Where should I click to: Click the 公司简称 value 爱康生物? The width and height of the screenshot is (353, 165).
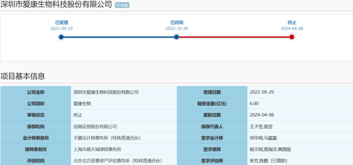click(x=82, y=104)
